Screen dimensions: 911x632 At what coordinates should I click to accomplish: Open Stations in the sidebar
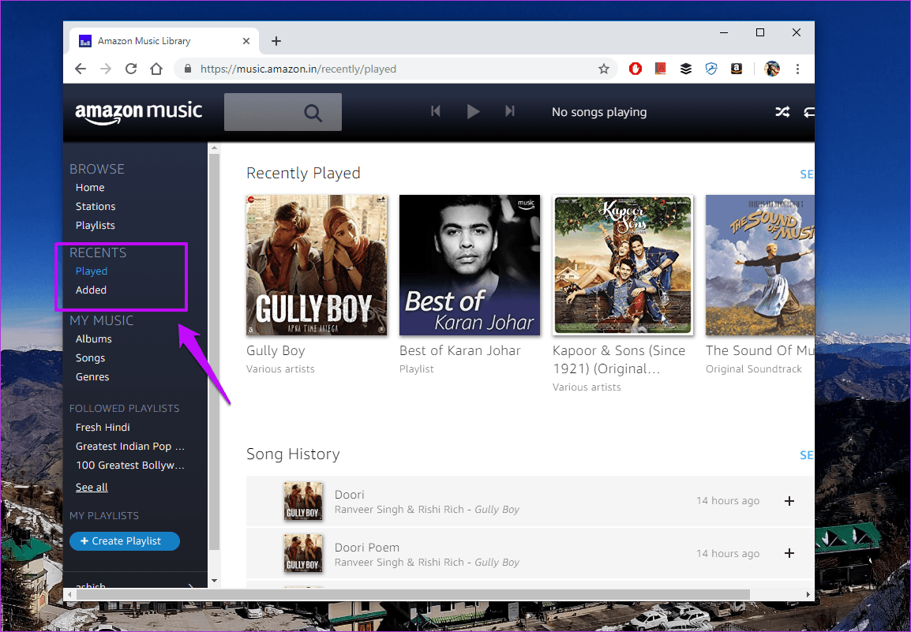96,206
